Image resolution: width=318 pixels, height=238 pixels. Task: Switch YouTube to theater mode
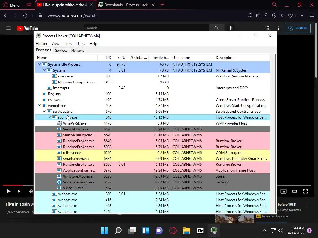click(x=294, y=191)
